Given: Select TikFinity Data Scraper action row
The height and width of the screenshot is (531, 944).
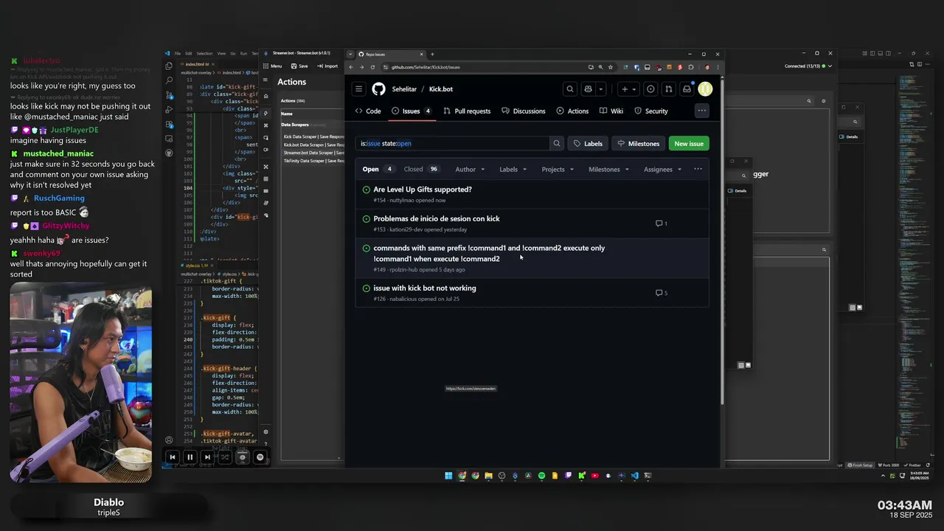Looking at the screenshot, I should (314, 161).
